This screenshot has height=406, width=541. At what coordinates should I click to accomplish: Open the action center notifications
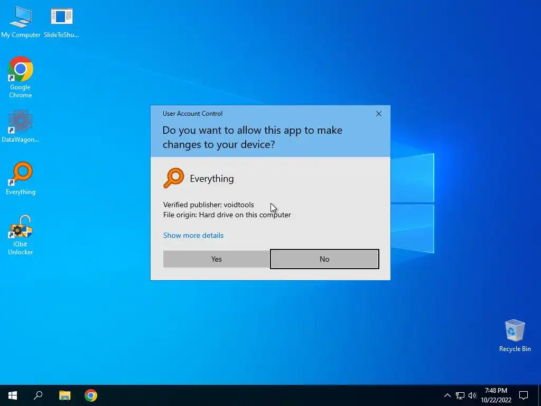524,395
